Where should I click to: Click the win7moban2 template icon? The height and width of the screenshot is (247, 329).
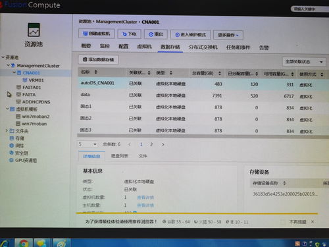[18, 116]
